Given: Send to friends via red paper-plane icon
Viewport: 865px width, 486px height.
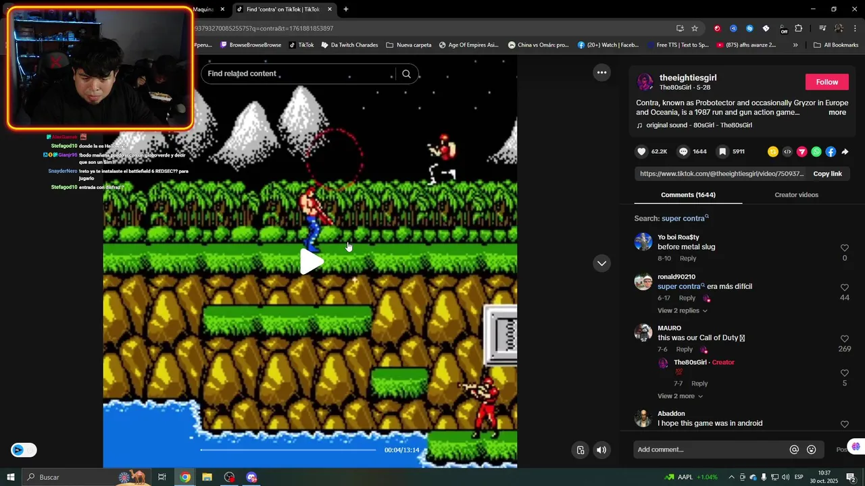Looking at the screenshot, I should [802, 152].
